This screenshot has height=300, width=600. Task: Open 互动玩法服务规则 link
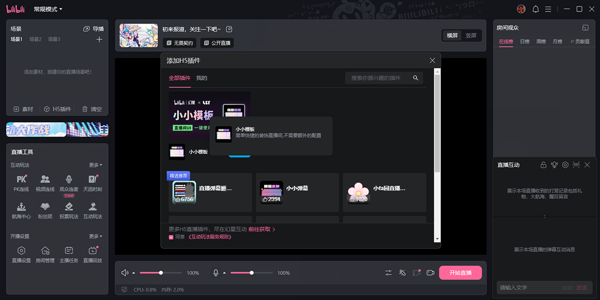[x=209, y=237]
